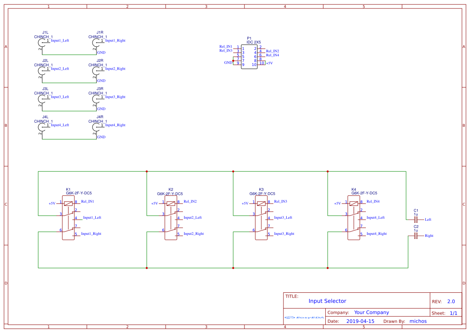Select the Input1_Left label near J1L
Viewport: 470px width, 333px height.
pyautogui.click(x=60, y=40)
